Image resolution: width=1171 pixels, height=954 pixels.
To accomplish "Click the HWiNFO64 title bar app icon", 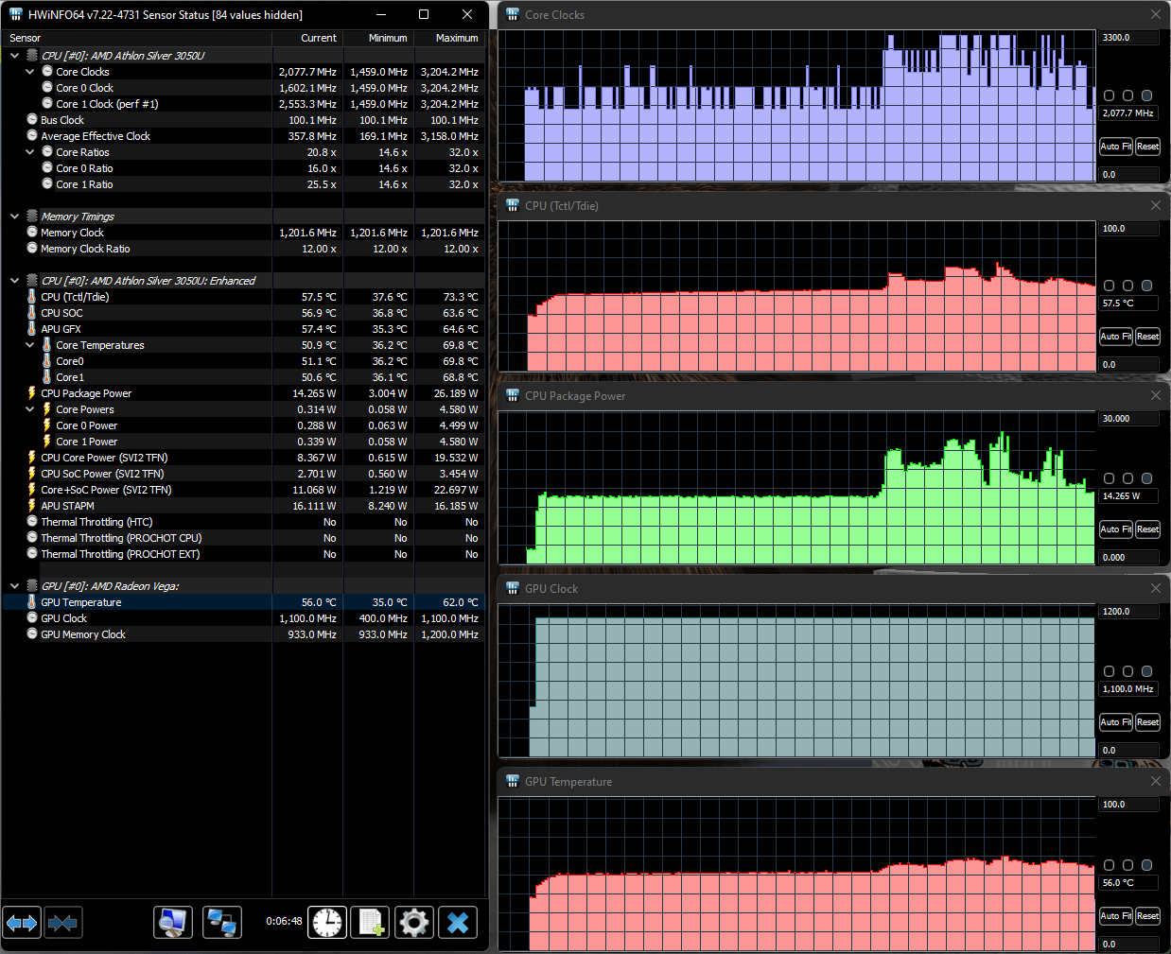I will click(15, 14).
